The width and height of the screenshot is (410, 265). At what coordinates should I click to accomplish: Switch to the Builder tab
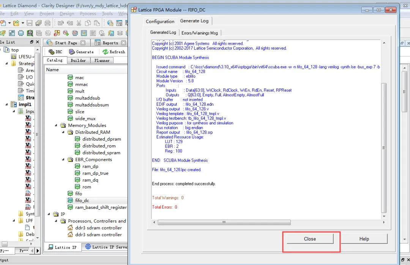[x=78, y=60]
